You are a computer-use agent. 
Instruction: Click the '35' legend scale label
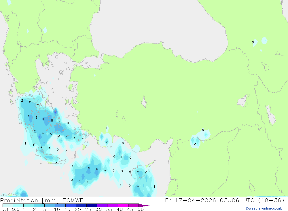[109, 209]
